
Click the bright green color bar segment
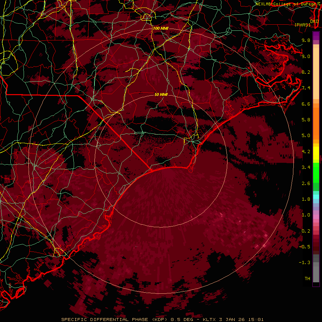click(316, 172)
